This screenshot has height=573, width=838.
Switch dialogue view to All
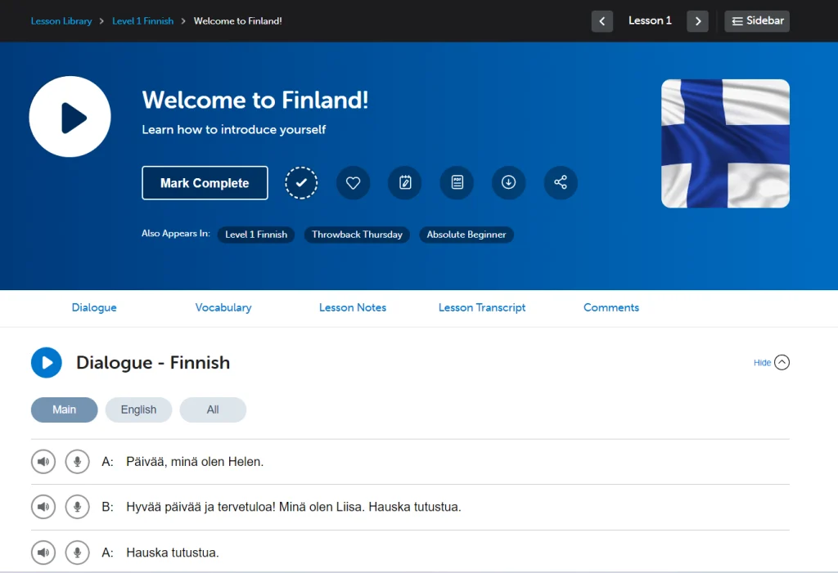click(x=213, y=410)
